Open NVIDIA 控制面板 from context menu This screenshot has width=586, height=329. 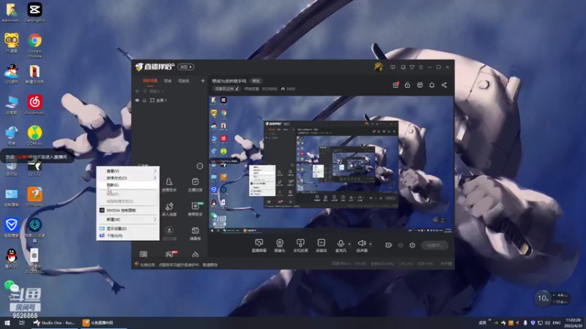click(x=127, y=211)
